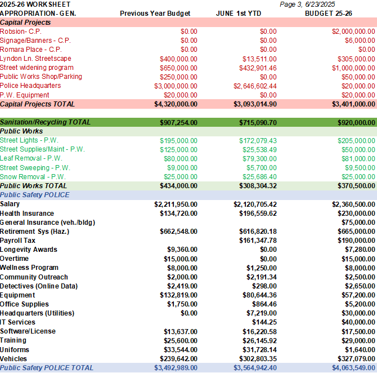Click the 'Snow Removal - P.W.' label
The height and width of the screenshot is (373, 377).
[x=33, y=177]
